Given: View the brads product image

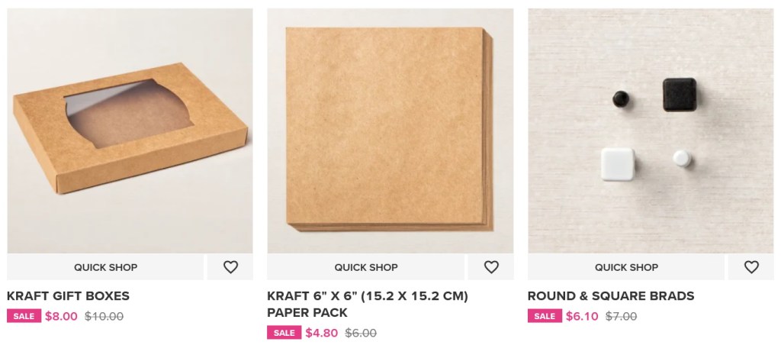Looking at the screenshot, I should point(651,131).
